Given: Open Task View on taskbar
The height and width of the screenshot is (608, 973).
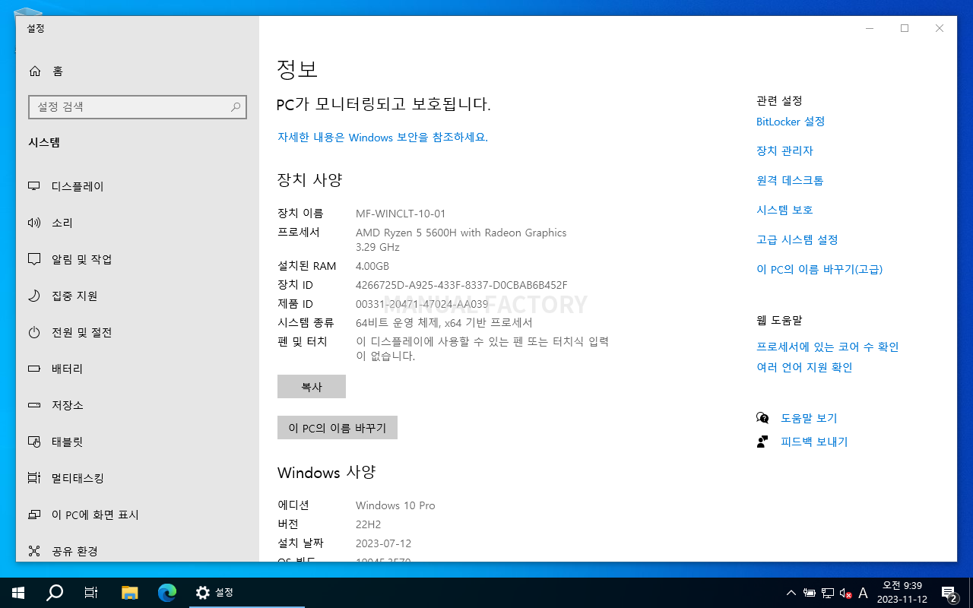Looking at the screenshot, I should 91,592.
